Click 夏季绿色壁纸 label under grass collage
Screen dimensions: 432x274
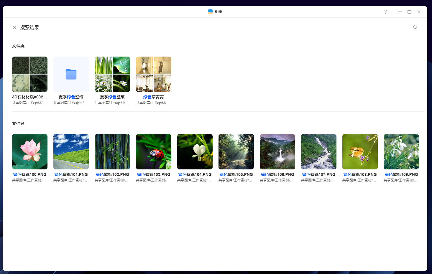112,97
